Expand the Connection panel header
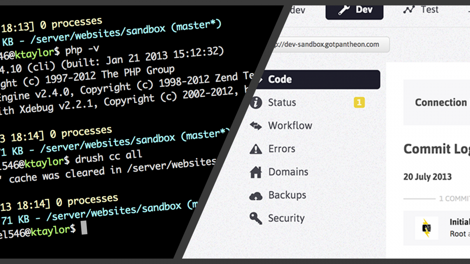 (441, 102)
